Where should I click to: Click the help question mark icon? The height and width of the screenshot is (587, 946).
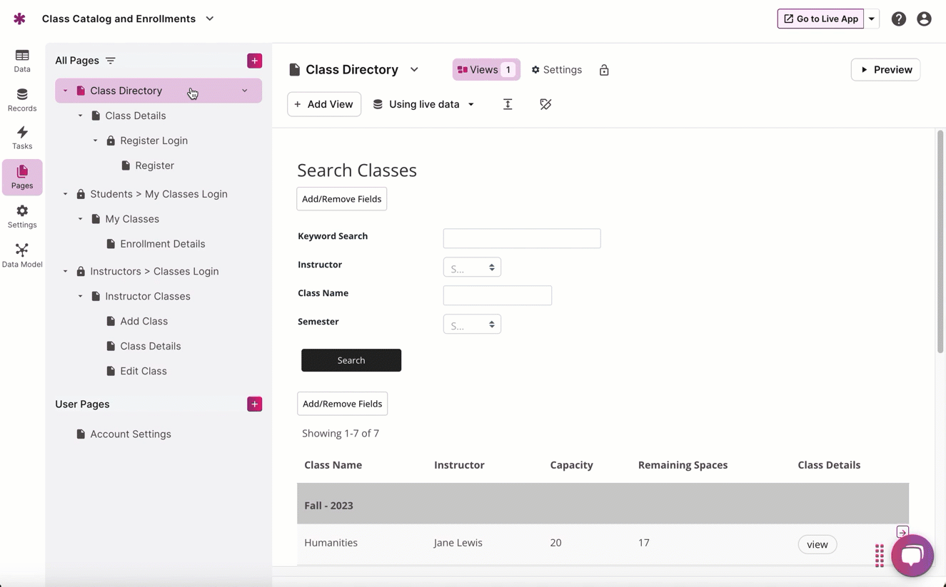898,19
